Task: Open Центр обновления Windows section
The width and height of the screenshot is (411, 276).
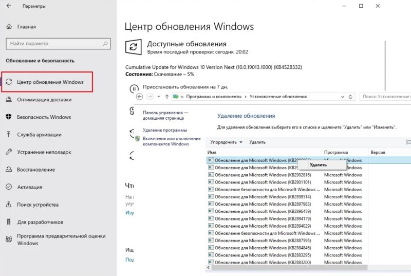Action: (x=47, y=82)
